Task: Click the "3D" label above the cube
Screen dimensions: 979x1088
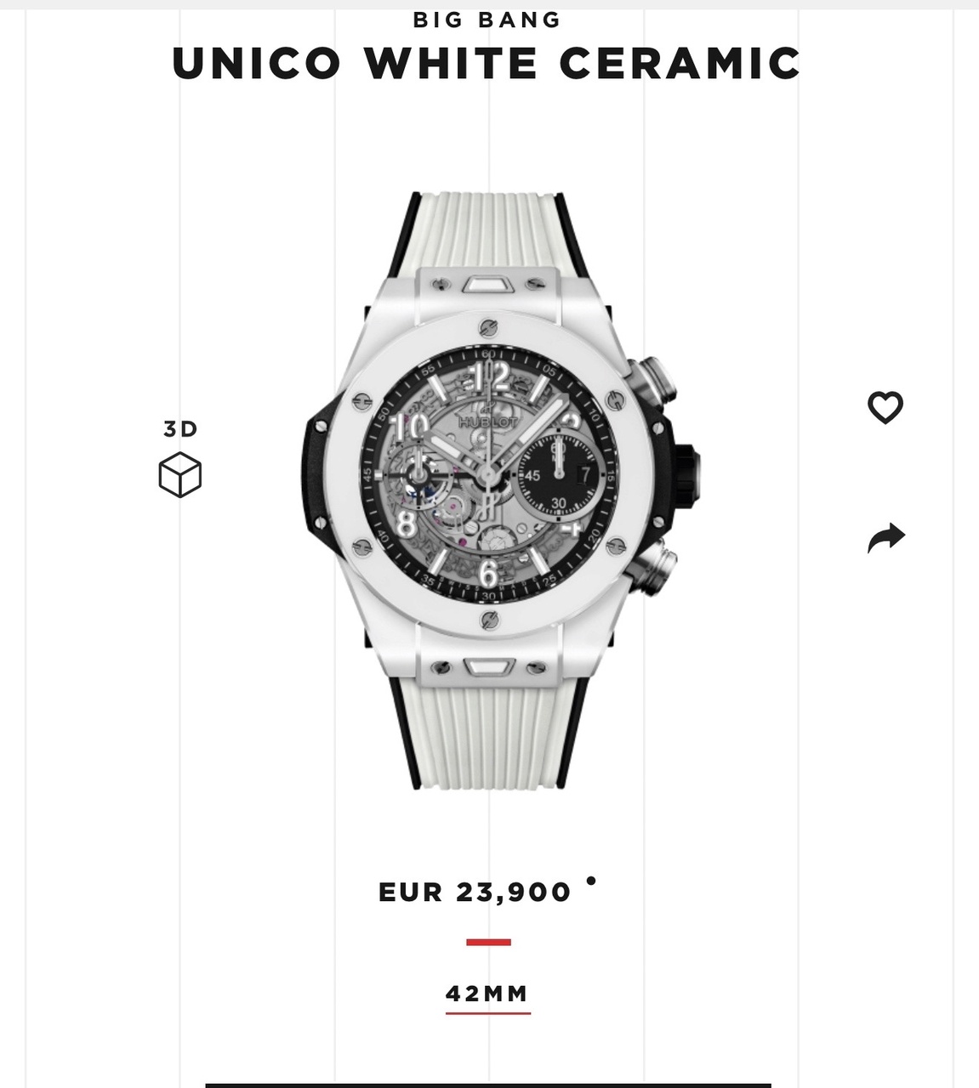Action: click(x=180, y=429)
